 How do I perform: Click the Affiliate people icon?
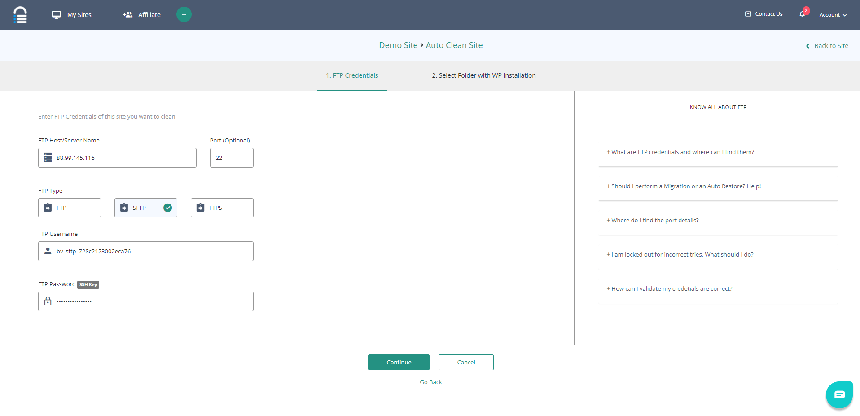pos(127,15)
